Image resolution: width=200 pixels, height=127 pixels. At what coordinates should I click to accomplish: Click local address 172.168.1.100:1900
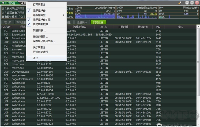point(48,98)
